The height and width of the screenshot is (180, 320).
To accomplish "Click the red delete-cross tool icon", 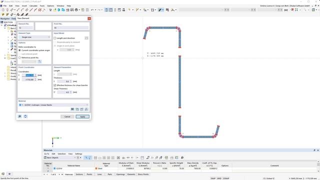I will click(40, 10).
